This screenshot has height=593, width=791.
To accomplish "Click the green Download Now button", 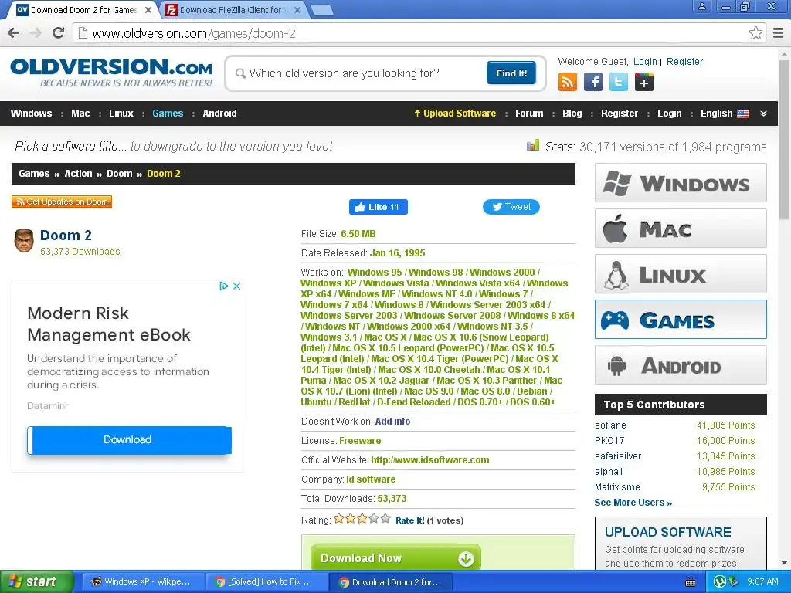I will (x=395, y=557).
